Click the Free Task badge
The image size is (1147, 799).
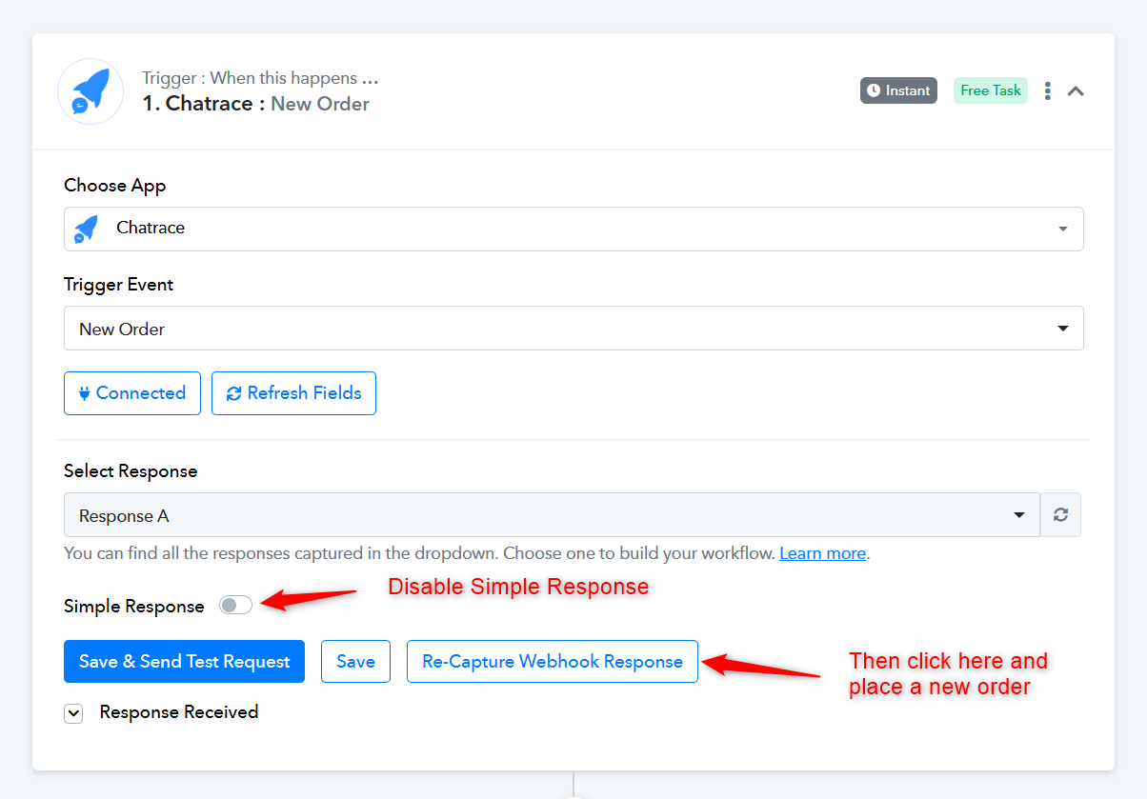(991, 90)
